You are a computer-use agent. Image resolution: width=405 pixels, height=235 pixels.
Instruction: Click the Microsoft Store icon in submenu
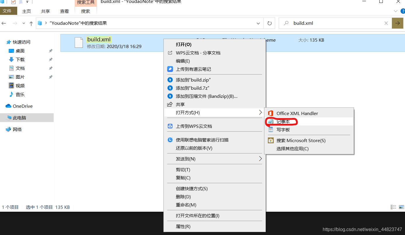coord(271,140)
